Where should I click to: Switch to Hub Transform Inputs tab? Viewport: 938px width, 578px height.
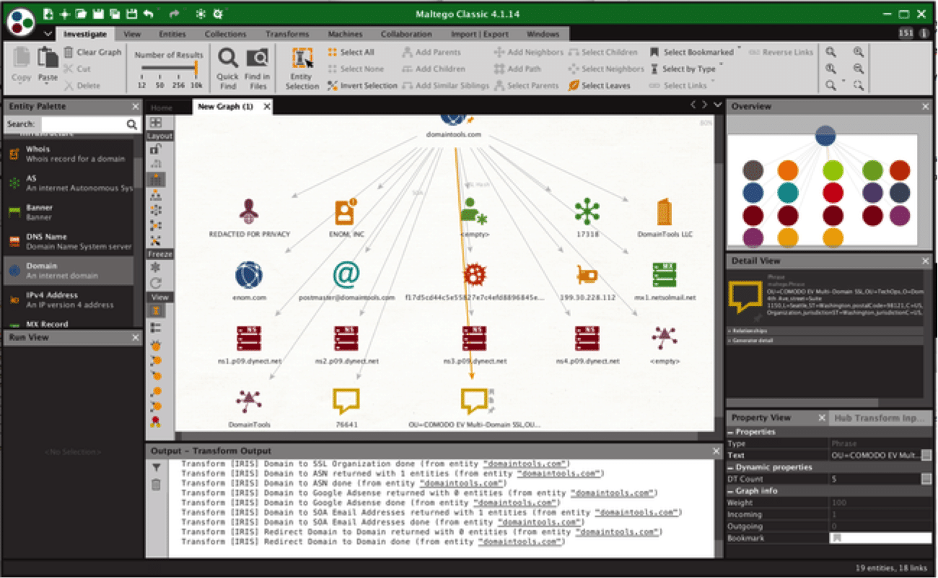tap(880, 418)
